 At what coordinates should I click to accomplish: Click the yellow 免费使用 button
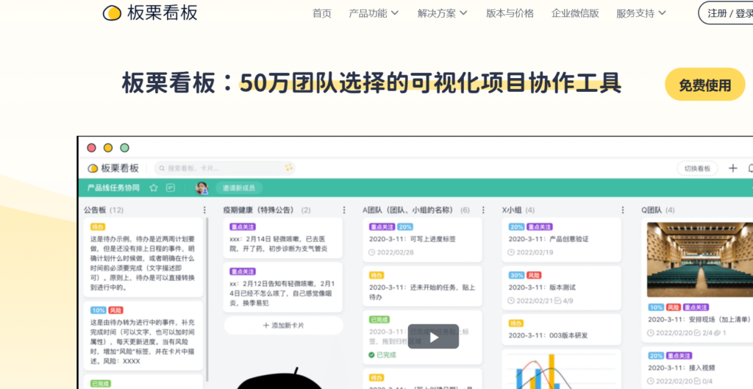tap(704, 85)
